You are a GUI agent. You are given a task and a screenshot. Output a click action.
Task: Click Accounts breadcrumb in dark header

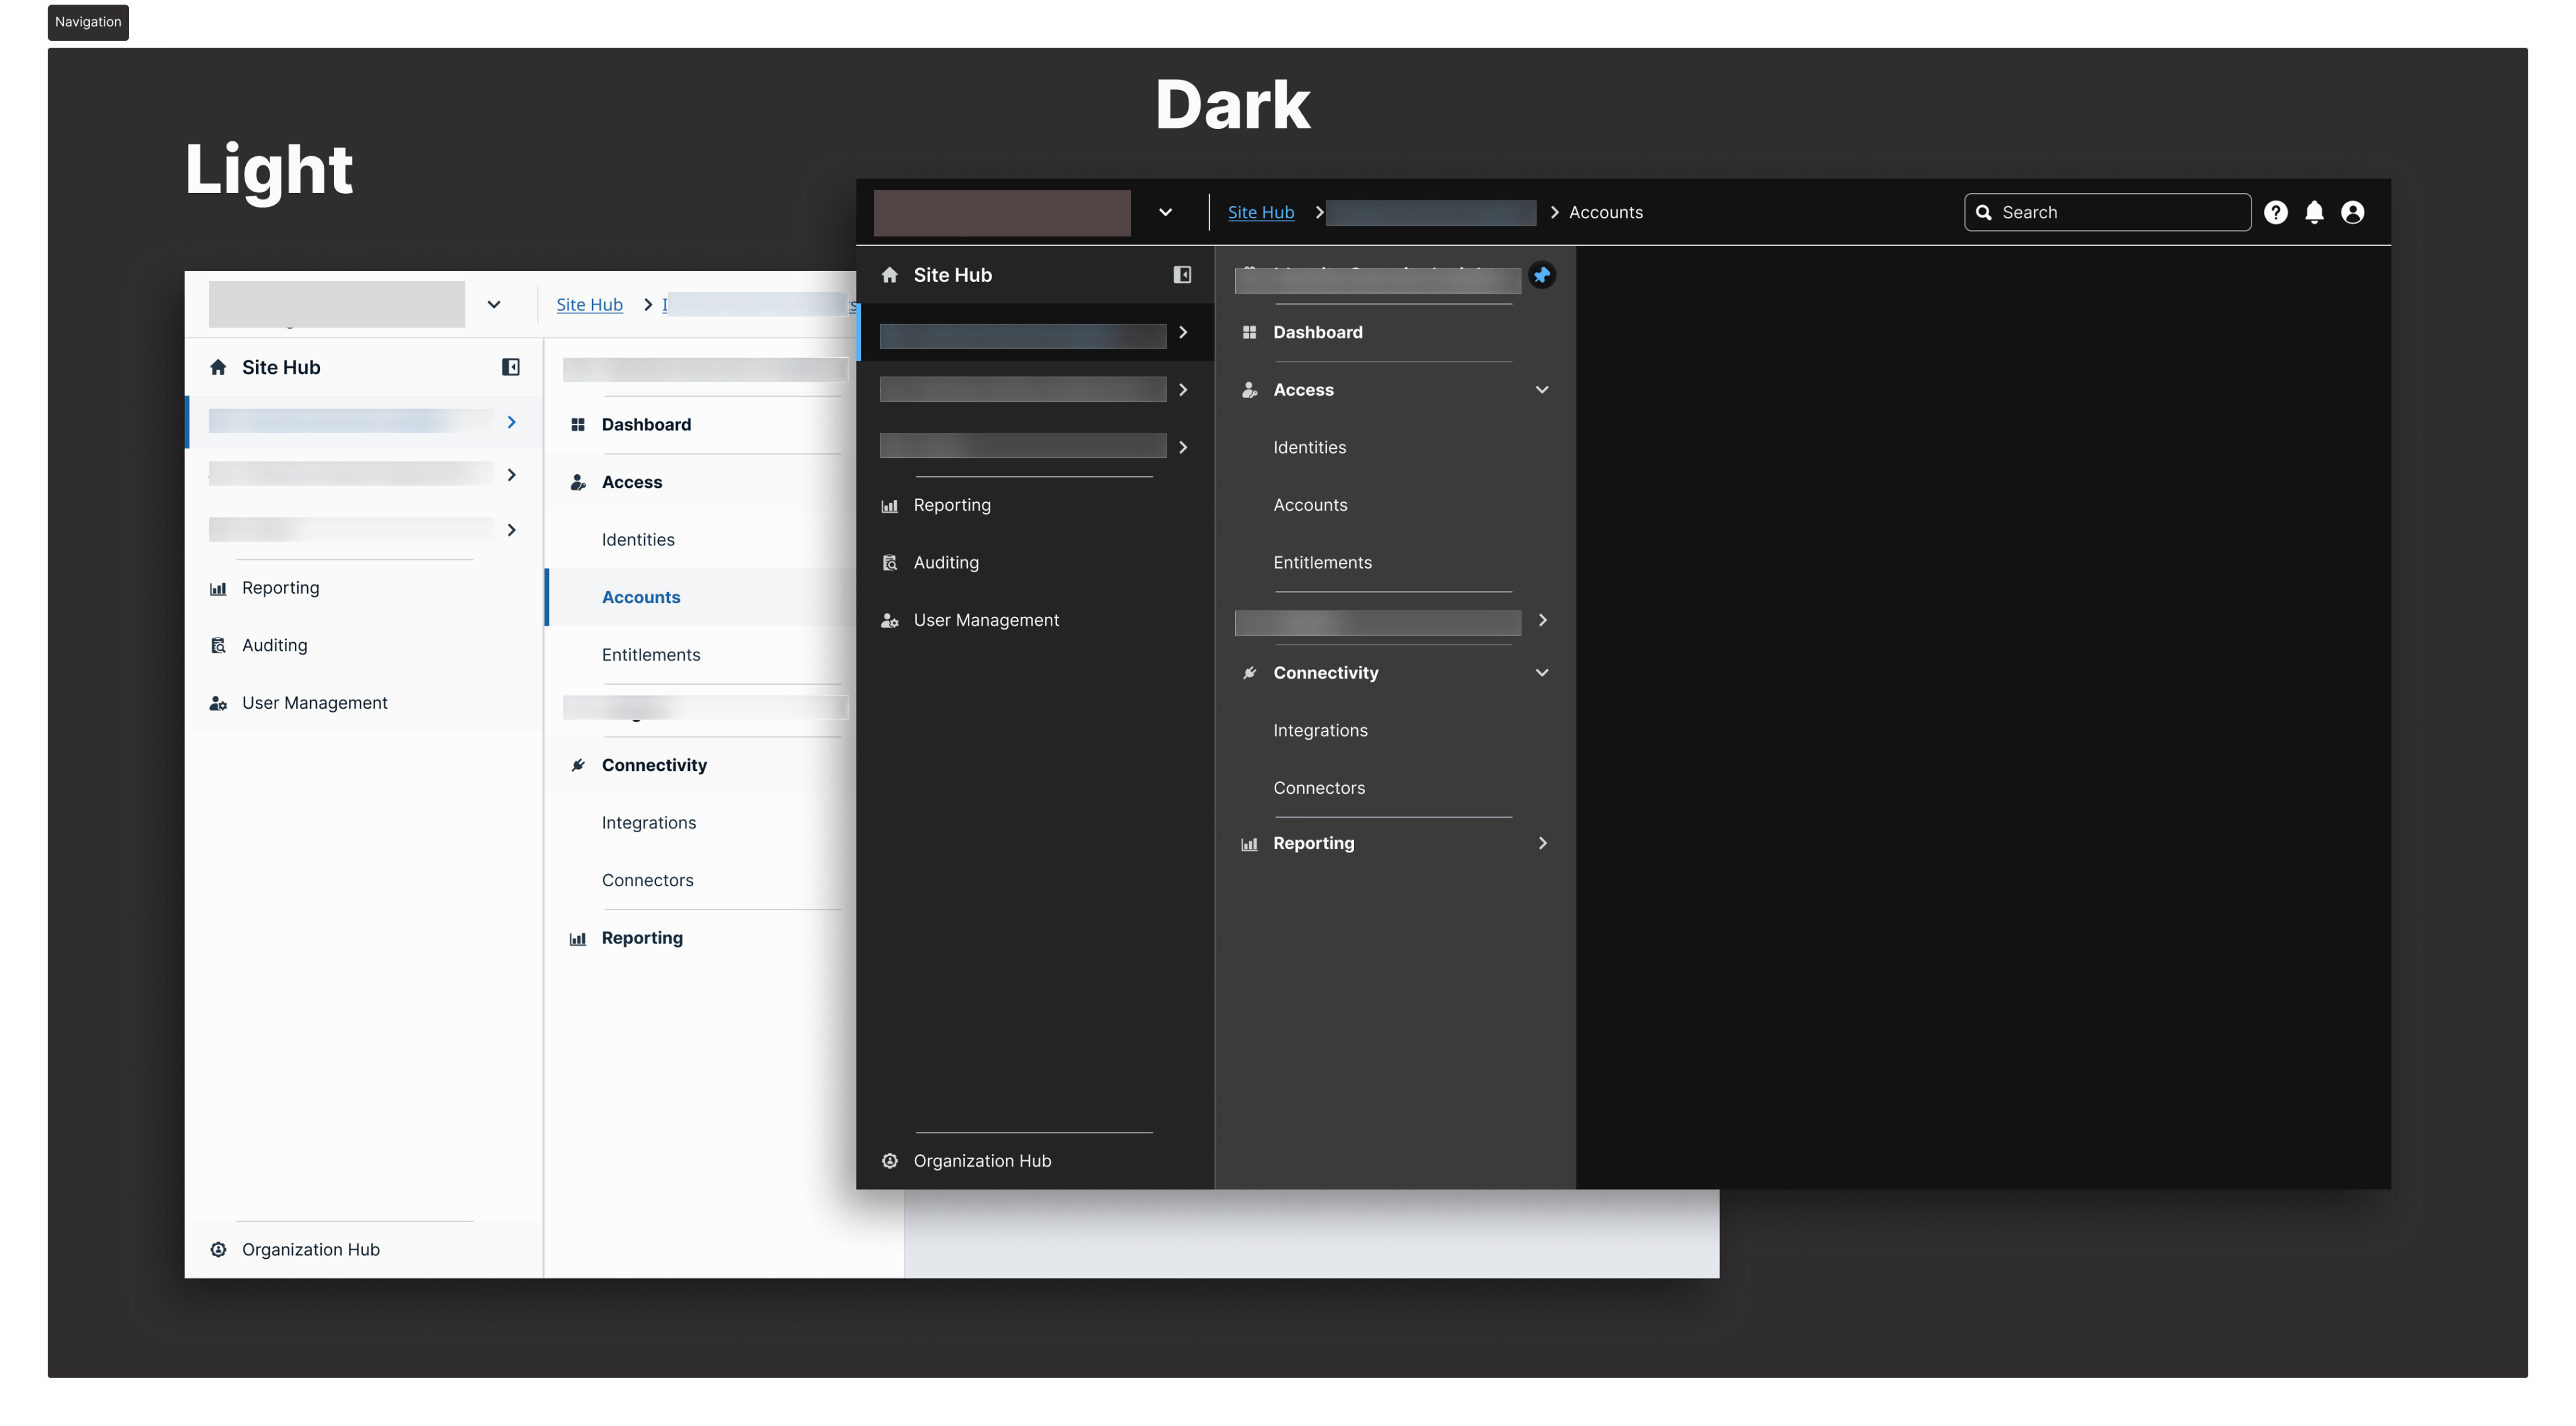point(1605,212)
